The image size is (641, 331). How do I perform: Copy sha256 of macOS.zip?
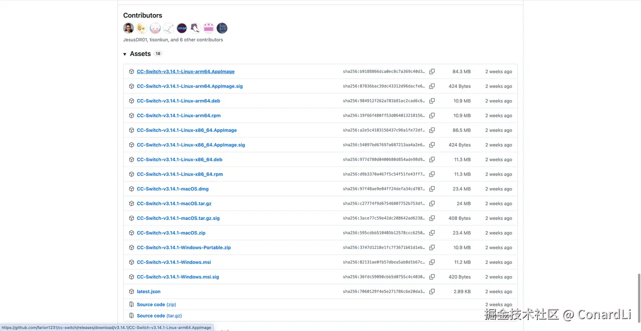coord(432,233)
